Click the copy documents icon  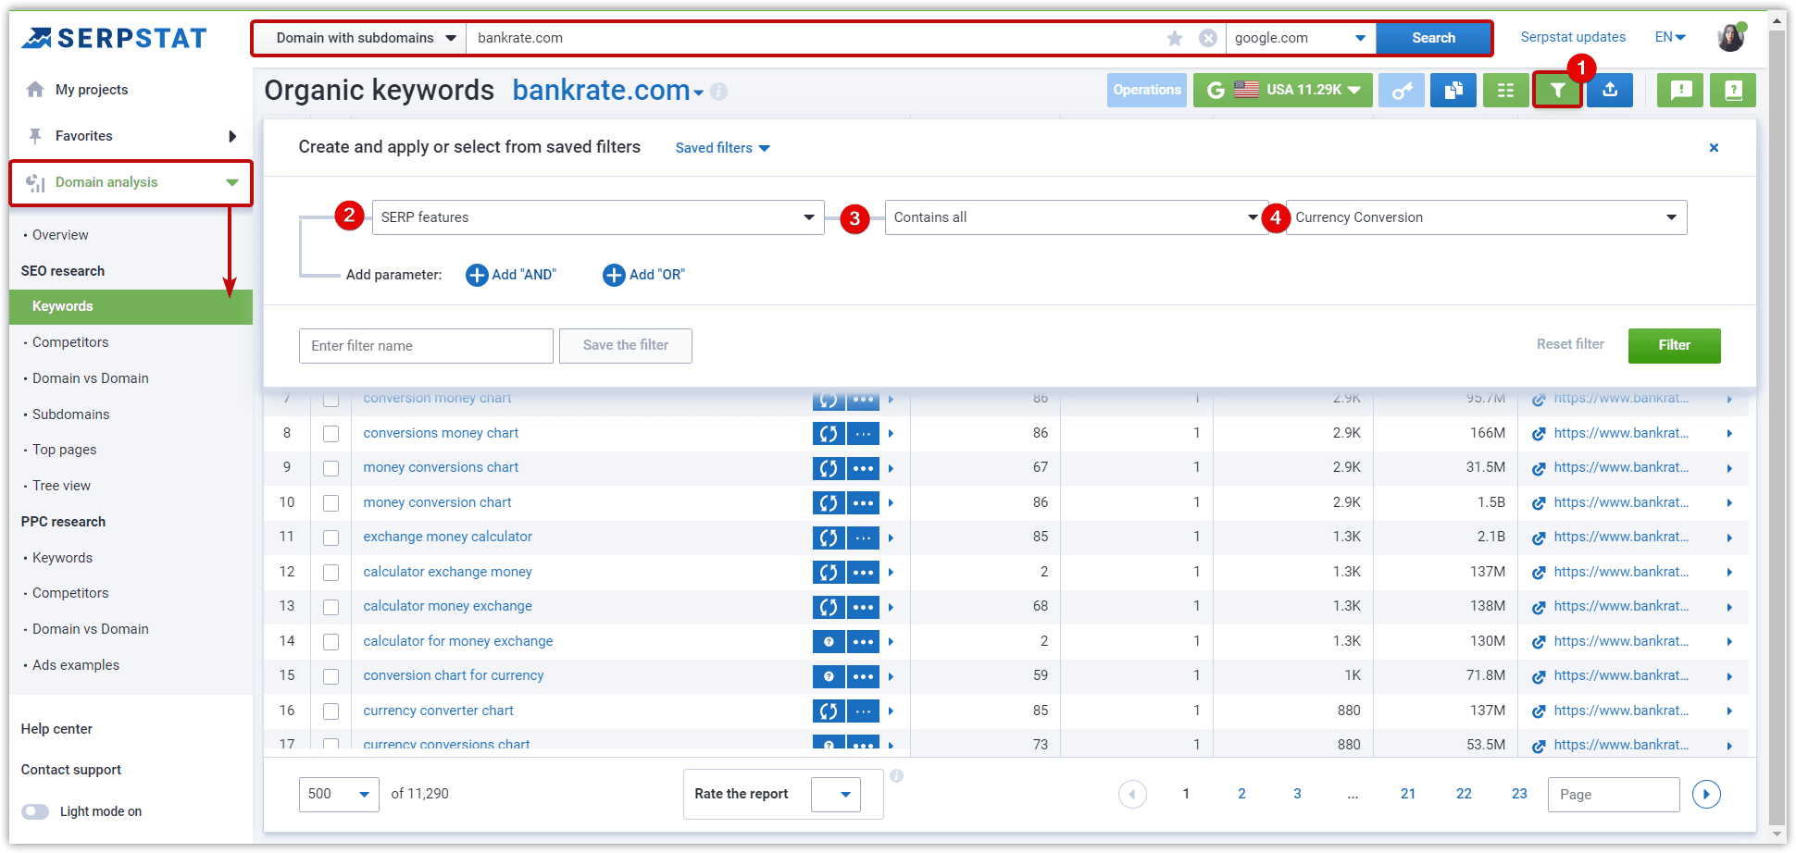click(x=1453, y=91)
